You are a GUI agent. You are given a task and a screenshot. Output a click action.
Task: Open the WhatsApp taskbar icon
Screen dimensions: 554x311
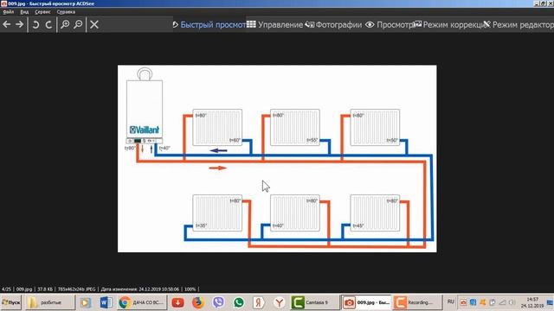pyautogui.click(x=239, y=302)
